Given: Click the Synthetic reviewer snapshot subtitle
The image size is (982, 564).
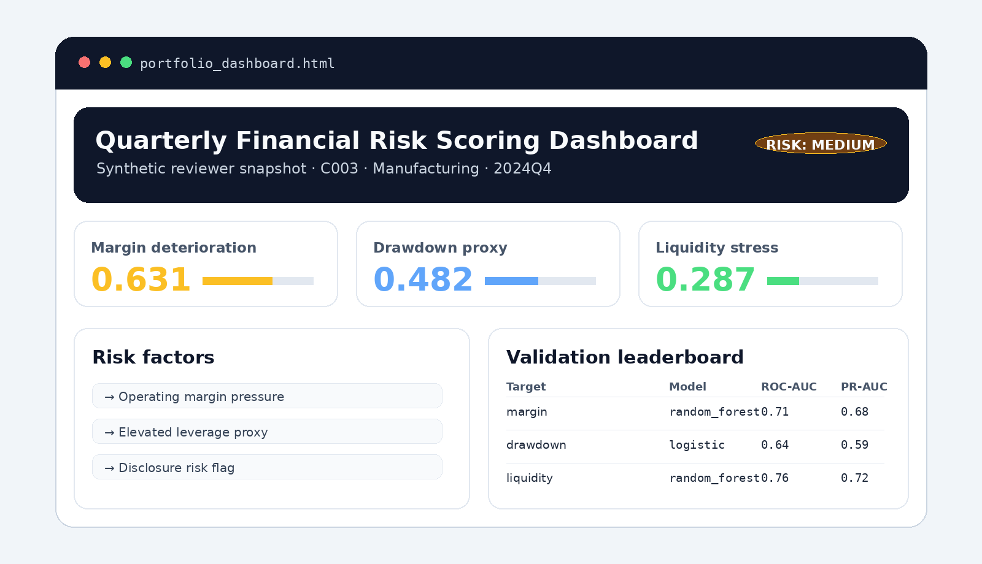Looking at the screenshot, I should [324, 169].
